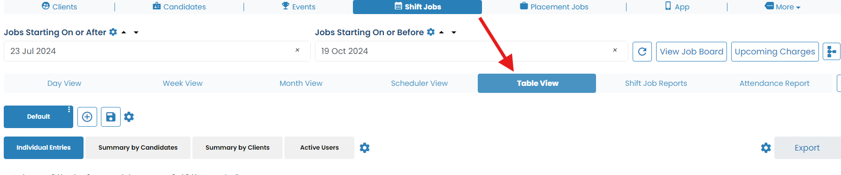The width and height of the screenshot is (841, 175).
Task: Switch to the Scheduler View tab
Action: coord(420,83)
